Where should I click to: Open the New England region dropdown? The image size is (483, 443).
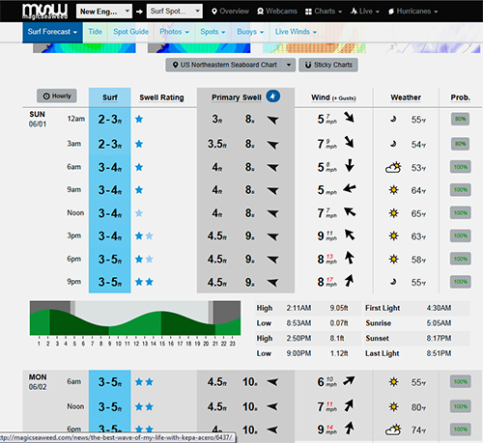tap(104, 12)
